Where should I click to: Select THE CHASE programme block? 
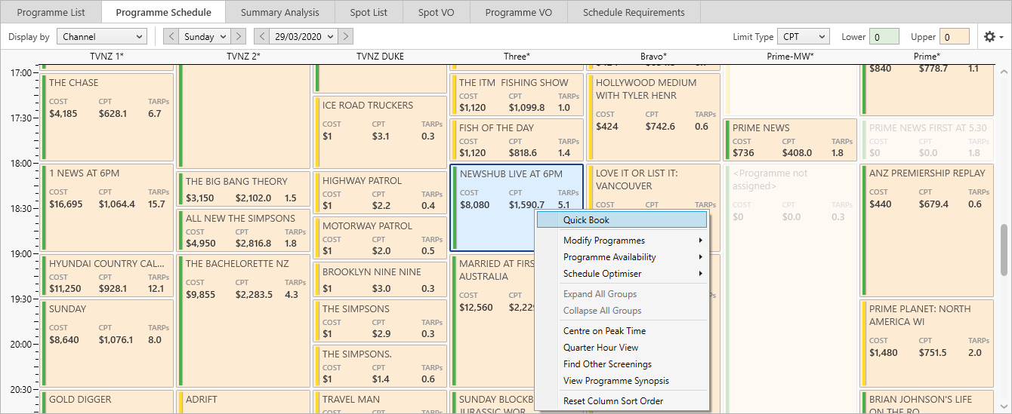pos(107,116)
